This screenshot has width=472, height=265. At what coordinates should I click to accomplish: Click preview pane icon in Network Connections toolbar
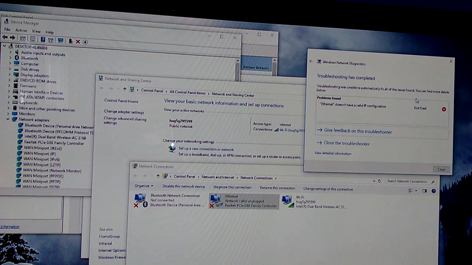[424, 191]
